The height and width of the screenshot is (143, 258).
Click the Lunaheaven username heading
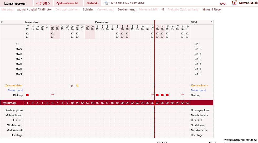(15, 3)
